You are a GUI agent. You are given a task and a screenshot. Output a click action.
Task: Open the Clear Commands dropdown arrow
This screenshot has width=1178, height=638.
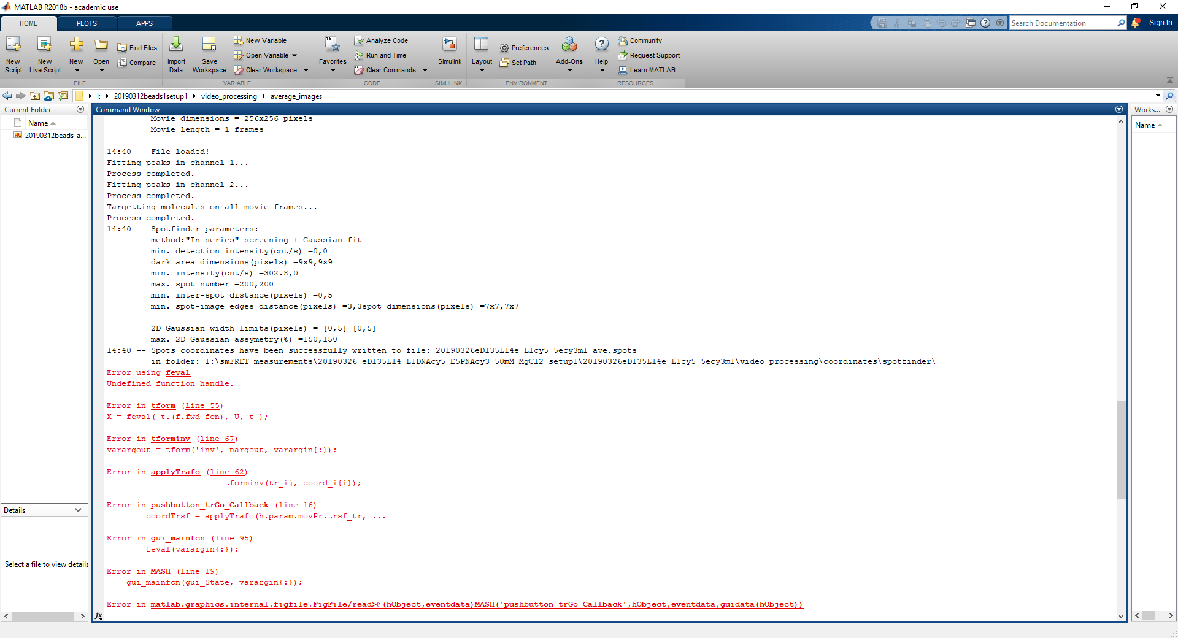426,70
